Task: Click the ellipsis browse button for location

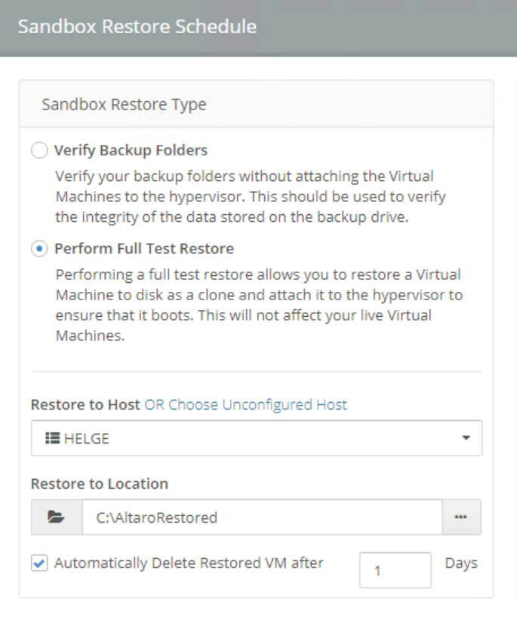Action: 461,517
